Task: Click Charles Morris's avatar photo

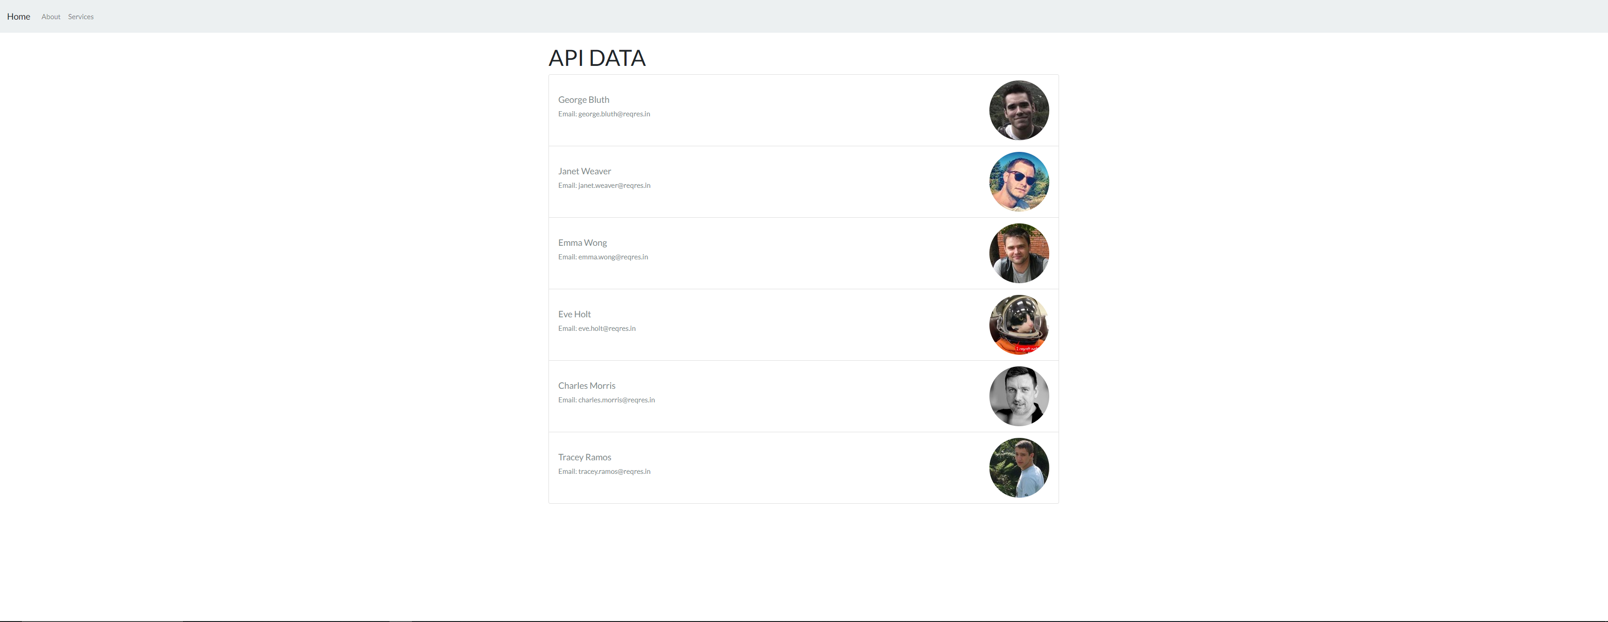Action: click(1019, 396)
